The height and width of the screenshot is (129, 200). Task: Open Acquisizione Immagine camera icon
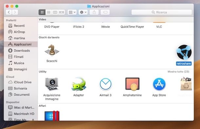[x=52, y=84]
